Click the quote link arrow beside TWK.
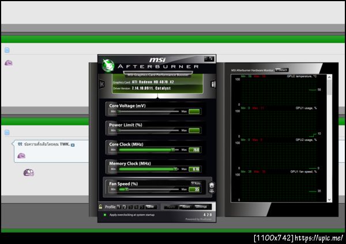This screenshot has height=244, width=346. pyautogui.click(x=73, y=145)
